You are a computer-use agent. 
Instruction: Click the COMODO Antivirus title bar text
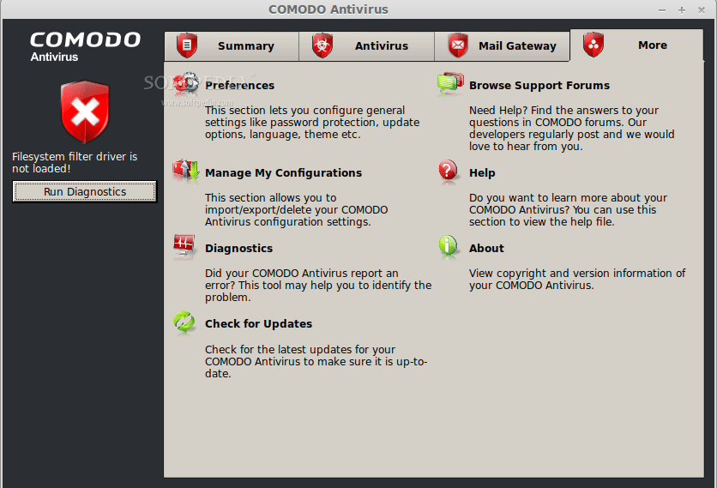(x=328, y=9)
